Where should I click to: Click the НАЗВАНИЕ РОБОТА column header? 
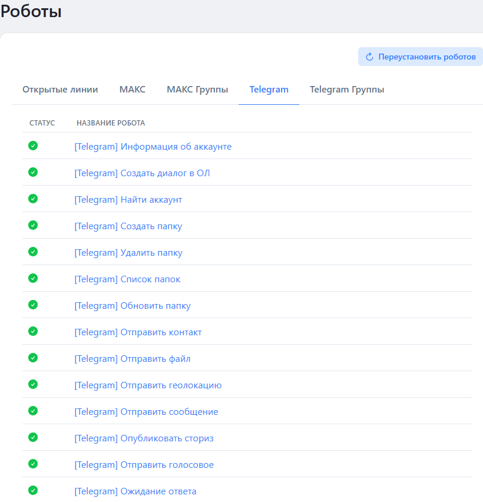point(111,123)
